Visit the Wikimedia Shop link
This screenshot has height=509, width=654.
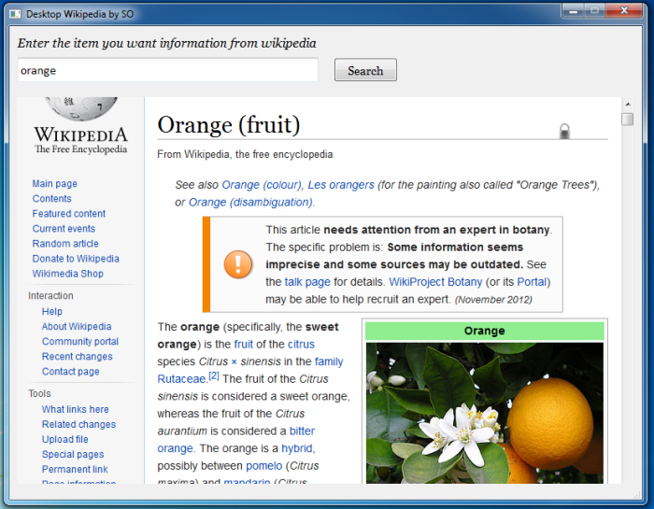(x=68, y=274)
